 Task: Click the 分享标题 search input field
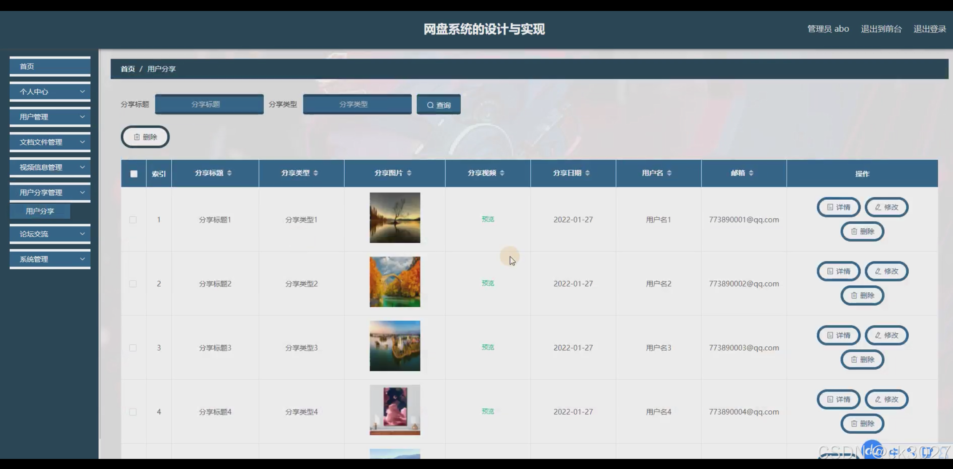209,105
